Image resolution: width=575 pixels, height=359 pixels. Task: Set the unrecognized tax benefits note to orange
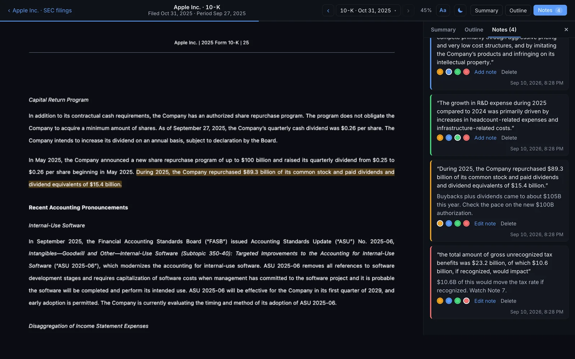click(x=440, y=301)
